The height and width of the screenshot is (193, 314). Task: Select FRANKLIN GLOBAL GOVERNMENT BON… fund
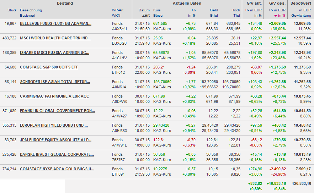57,111
